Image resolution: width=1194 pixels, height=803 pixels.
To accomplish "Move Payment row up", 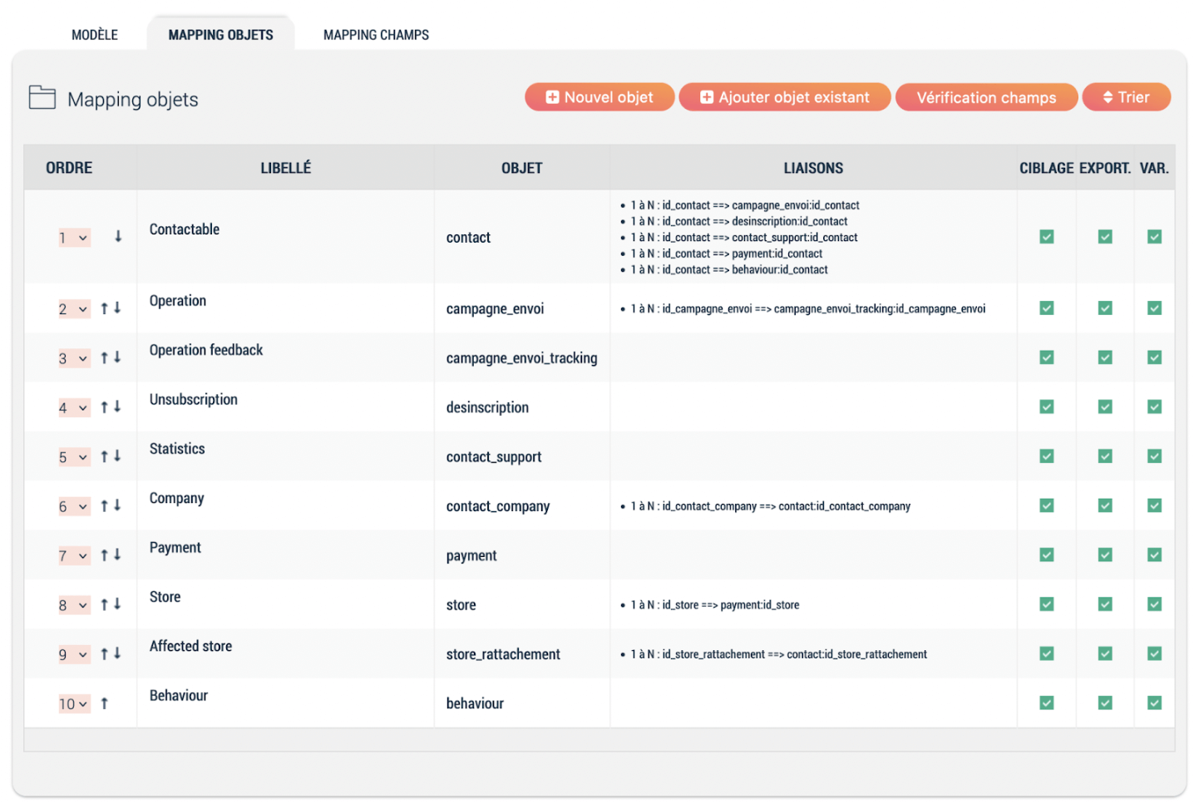I will coord(105,555).
